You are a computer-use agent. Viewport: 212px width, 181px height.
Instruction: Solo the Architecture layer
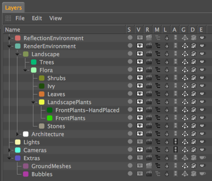[130, 133]
